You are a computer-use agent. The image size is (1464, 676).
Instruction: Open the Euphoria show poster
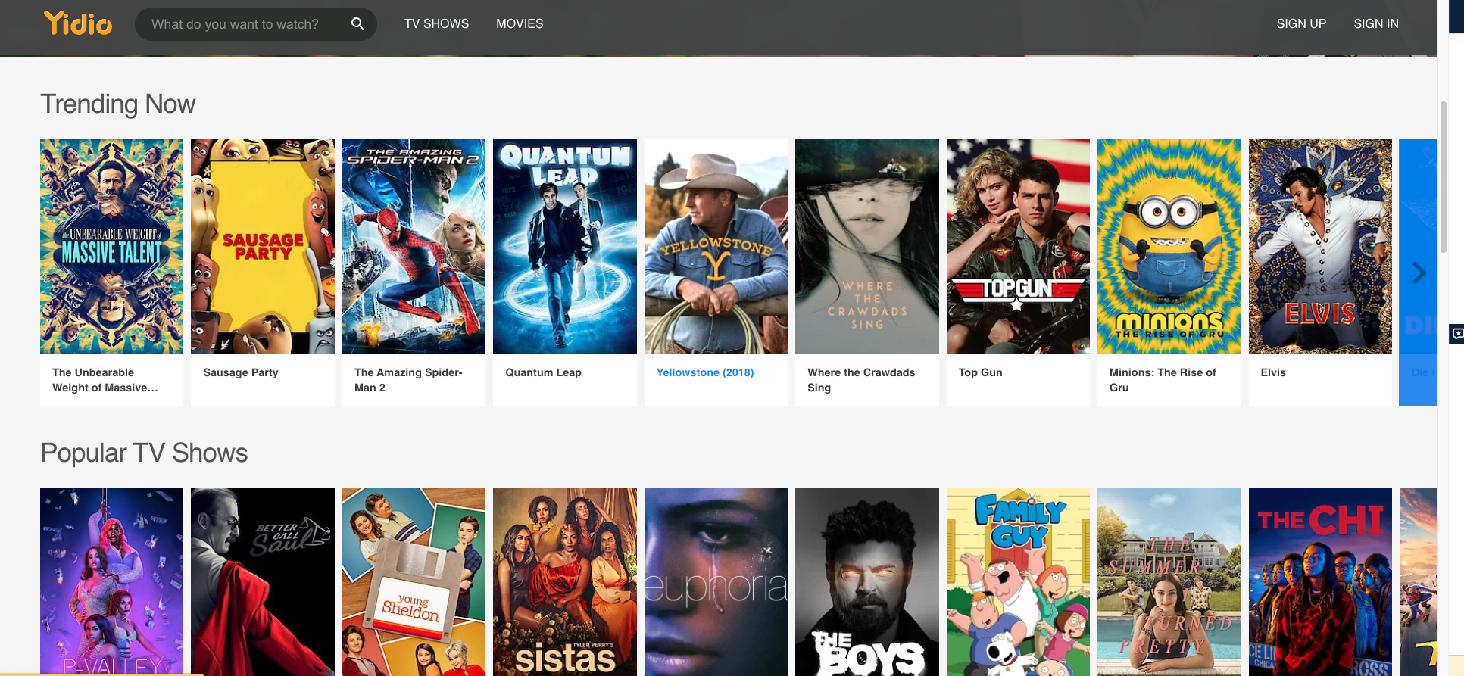[716, 581]
